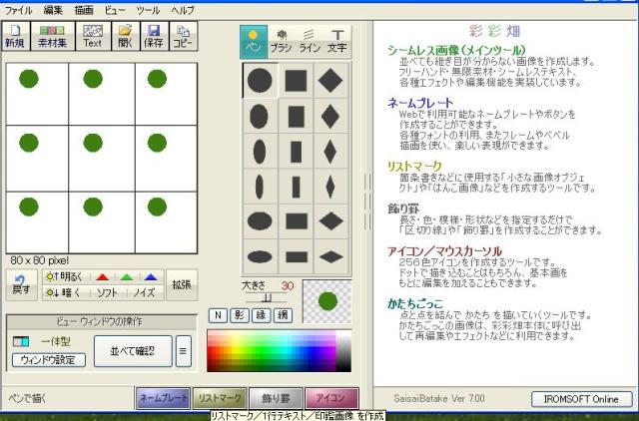Pick a color from the color palette
The height and width of the screenshot is (421, 639).
click(x=270, y=351)
